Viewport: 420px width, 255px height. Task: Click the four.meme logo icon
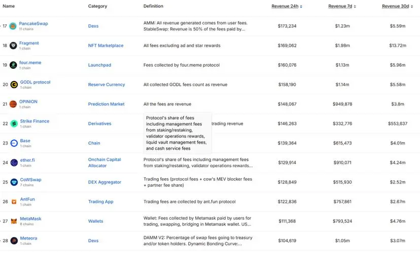pyautogui.click(x=13, y=65)
